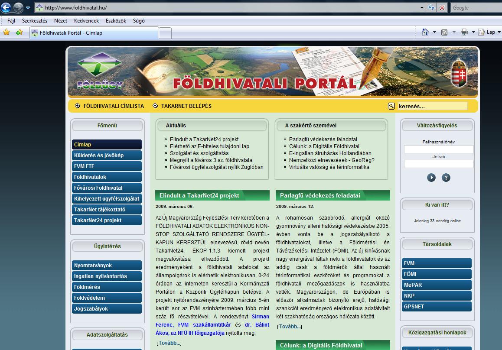
Task: Open FVM partner site link
Action: 437,263
